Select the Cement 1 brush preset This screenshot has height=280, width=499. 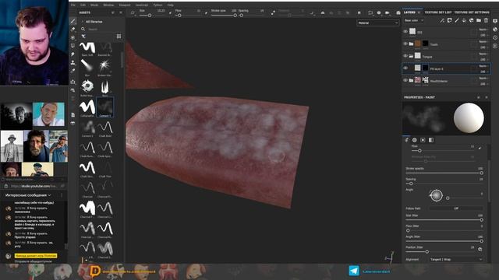click(104, 107)
